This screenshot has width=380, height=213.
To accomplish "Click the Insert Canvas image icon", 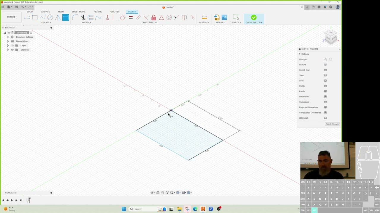I will coord(224,17).
